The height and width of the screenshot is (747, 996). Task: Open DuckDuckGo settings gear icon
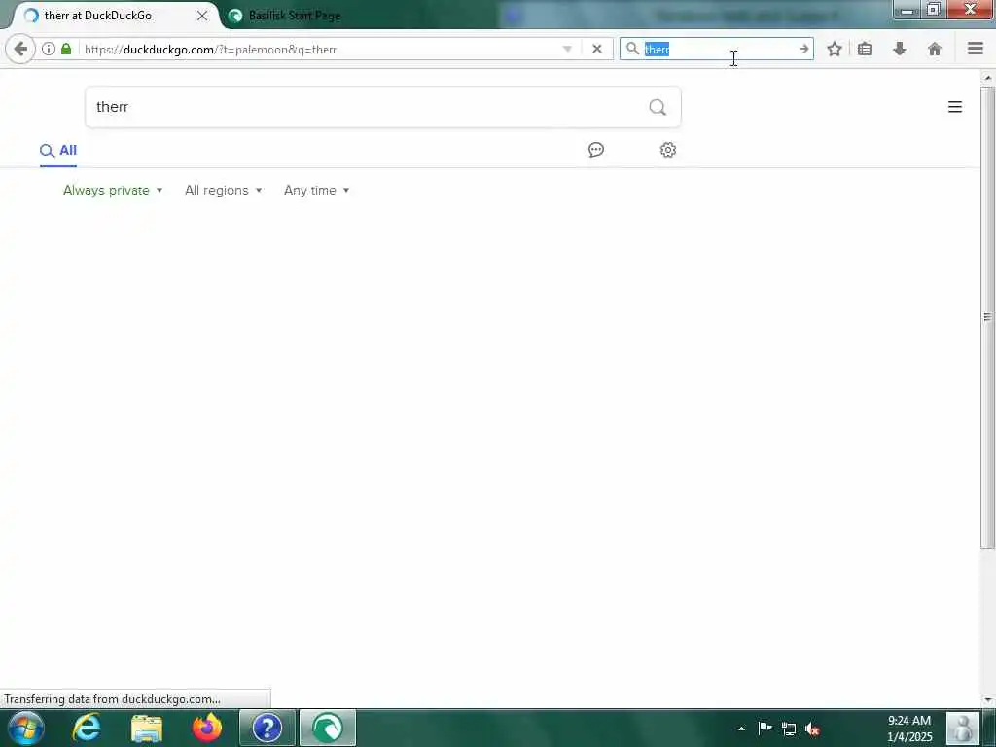pyautogui.click(x=667, y=150)
